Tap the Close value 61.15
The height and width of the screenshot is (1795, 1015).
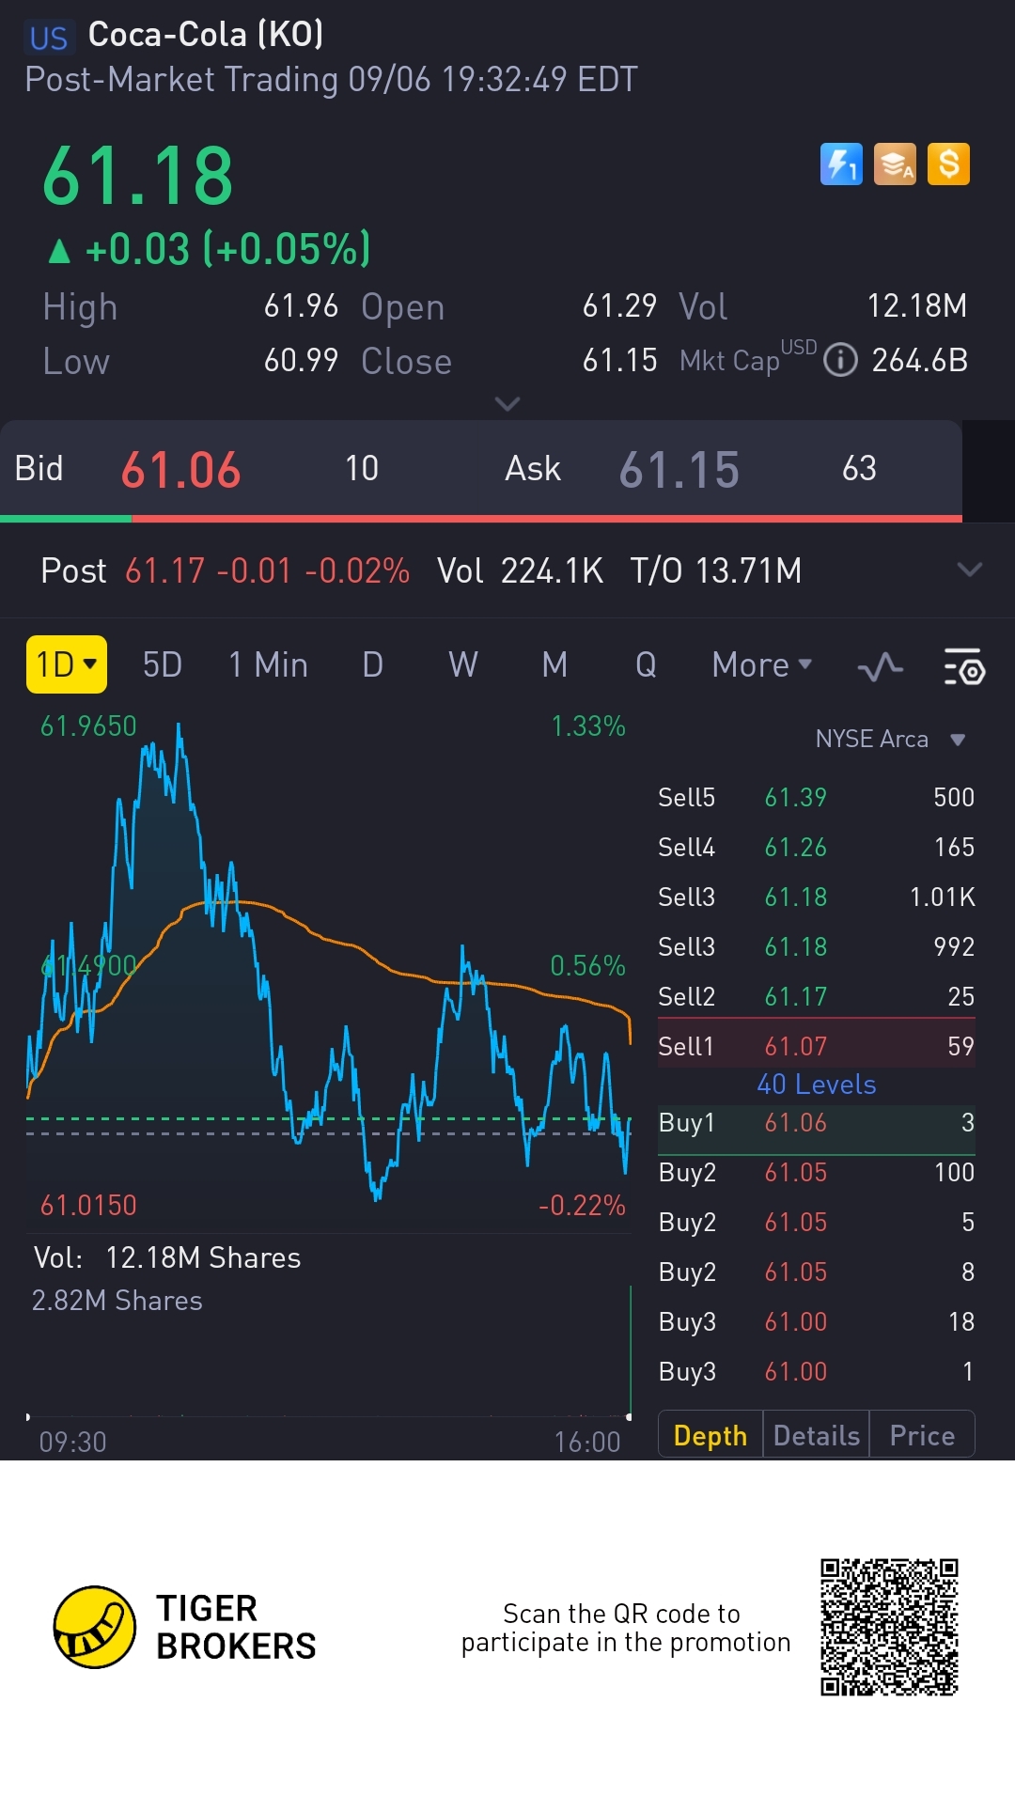[619, 360]
